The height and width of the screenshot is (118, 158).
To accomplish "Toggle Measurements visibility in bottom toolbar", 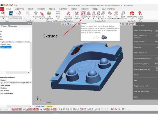I will tap(55, 109).
